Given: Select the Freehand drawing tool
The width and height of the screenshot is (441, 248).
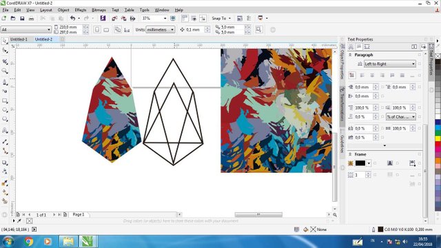Looking at the screenshot, I should click(x=5, y=82).
